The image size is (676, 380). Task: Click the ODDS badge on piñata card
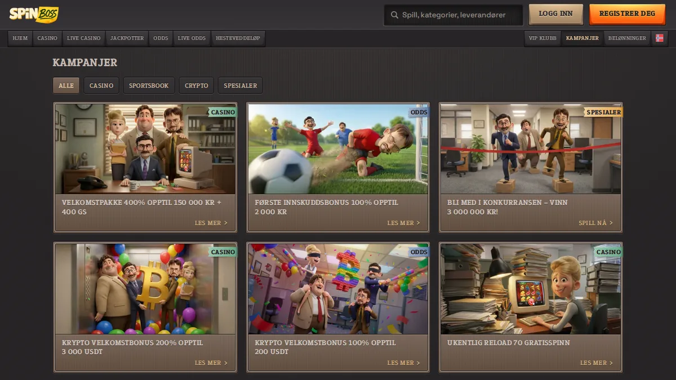pos(419,252)
